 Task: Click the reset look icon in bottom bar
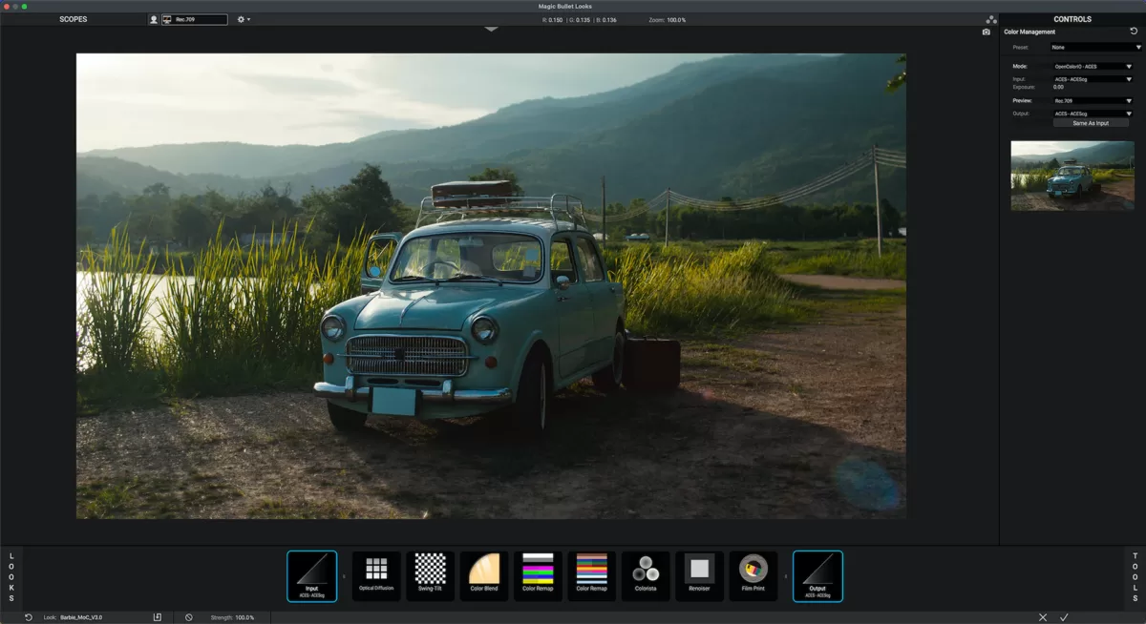point(29,617)
